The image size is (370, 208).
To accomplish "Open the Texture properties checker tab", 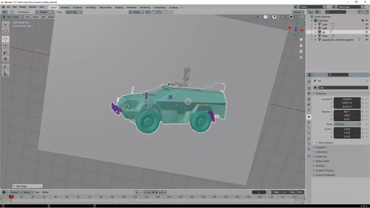I will pos(309,156).
